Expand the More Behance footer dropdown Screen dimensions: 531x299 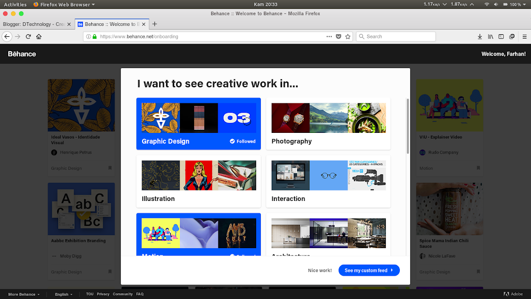coord(24,294)
